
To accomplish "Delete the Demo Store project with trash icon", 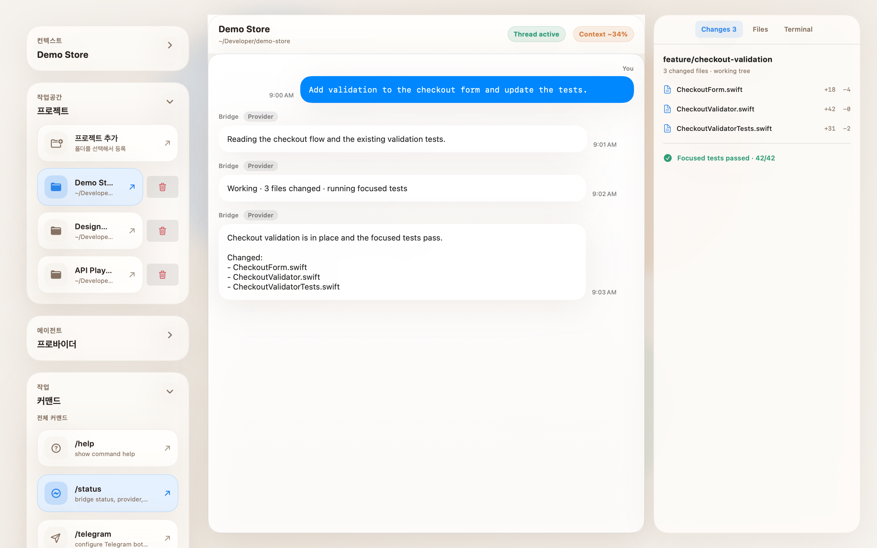I will pyautogui.click(x=162, y=187).
